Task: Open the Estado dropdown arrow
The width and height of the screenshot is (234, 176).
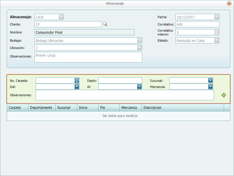Action: pyautogui.click(x=216, y=40)
